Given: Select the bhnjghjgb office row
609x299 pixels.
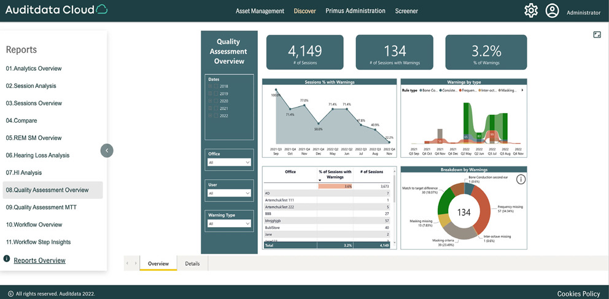Looking at the screenshot, I should coord(328,220).
